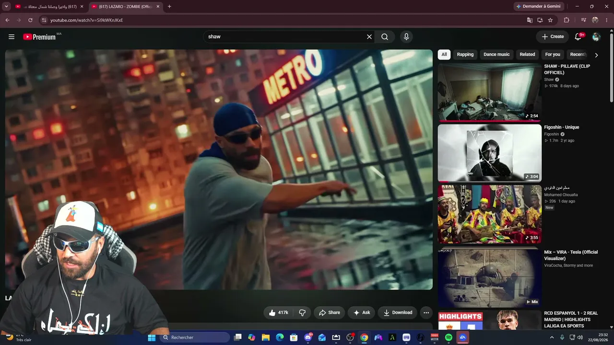
Task: Like the video with 417k likes
Action: pos(278,312)
